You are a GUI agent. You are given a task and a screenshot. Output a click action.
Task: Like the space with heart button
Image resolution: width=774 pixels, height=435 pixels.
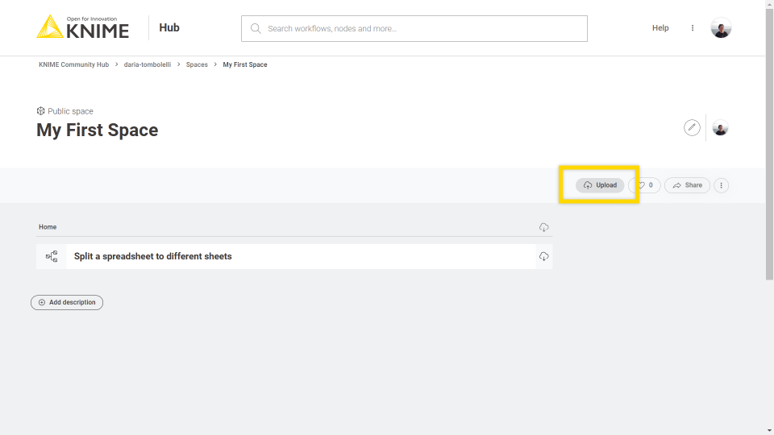click(645, 185)
